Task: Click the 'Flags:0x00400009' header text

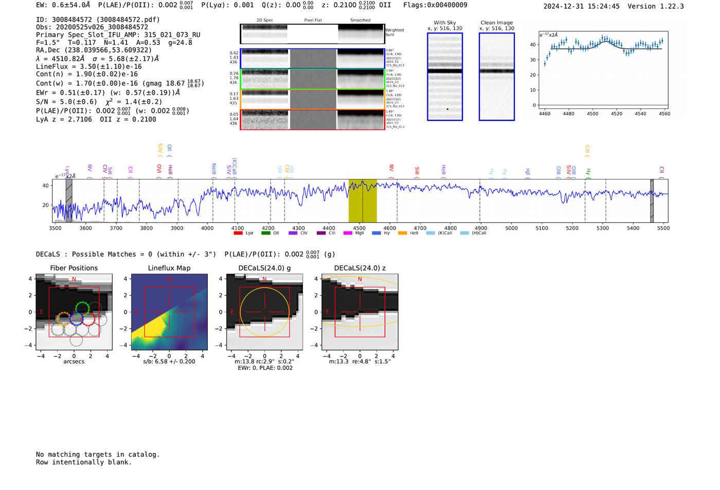Action: coord(435,5)
